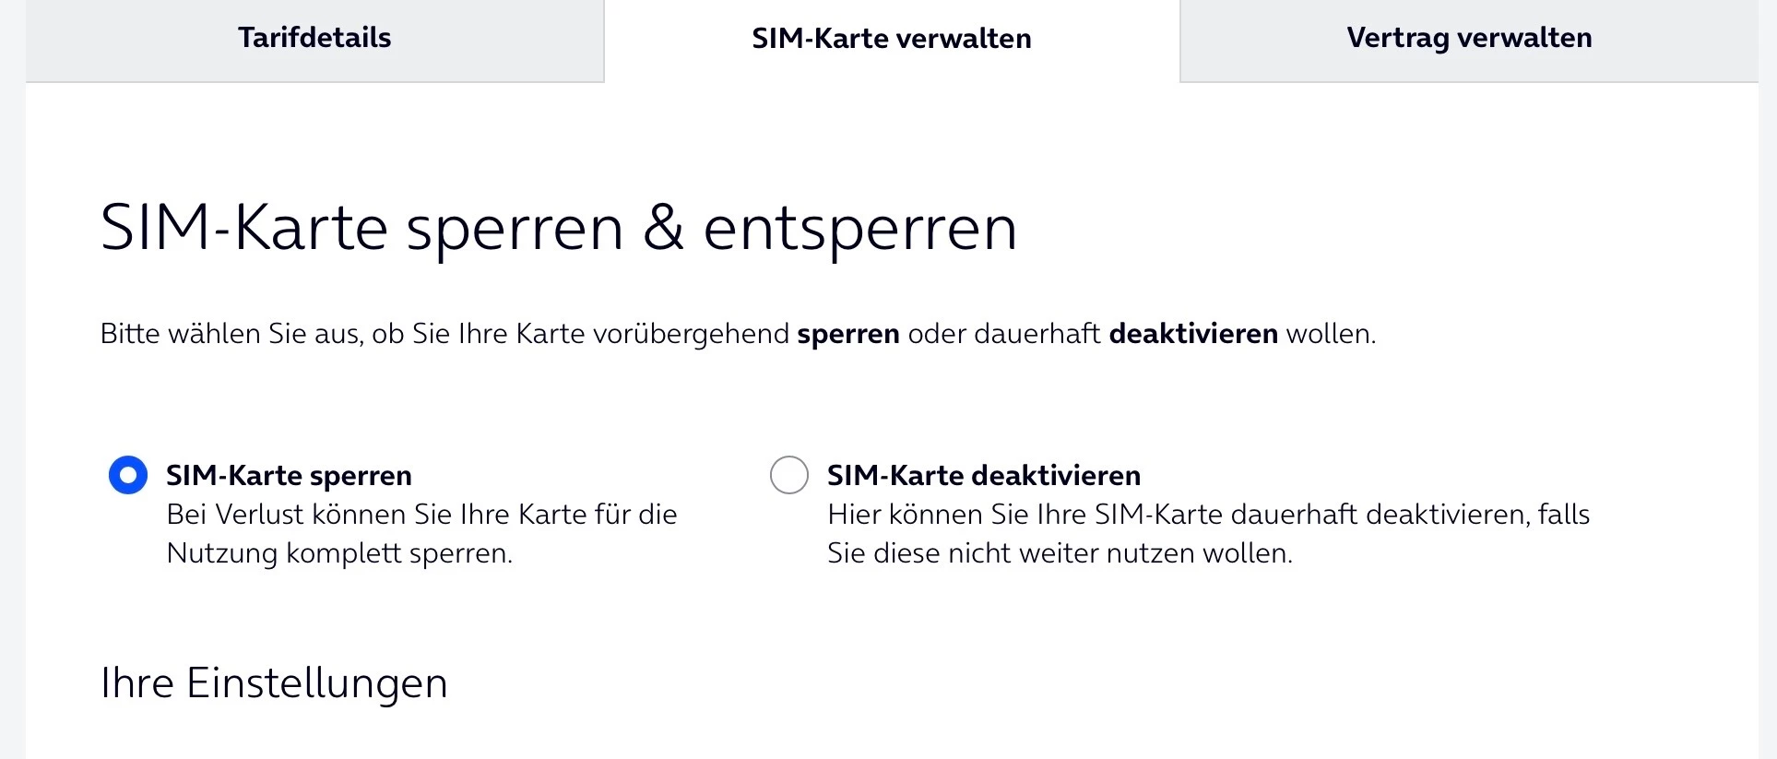Click the bold word 'sperren' in the instruction sentence

pyautogui.click(x=847, y=334)
